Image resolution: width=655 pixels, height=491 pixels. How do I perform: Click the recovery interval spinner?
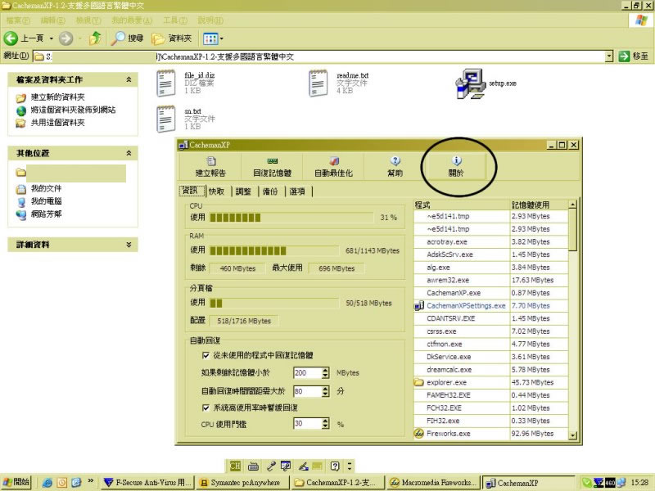point(325,391)
